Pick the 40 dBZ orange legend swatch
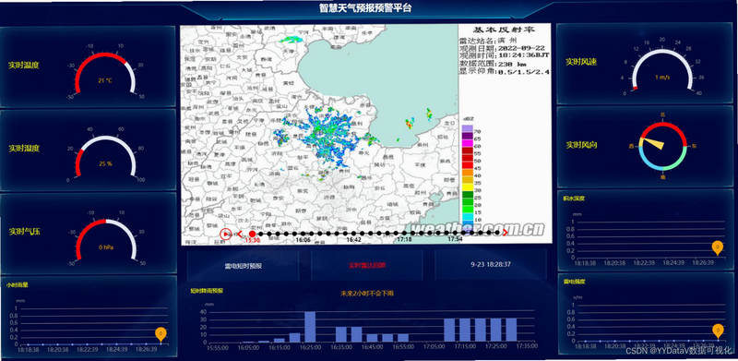Viewport: 738px width, 361px height. point(467,174)
